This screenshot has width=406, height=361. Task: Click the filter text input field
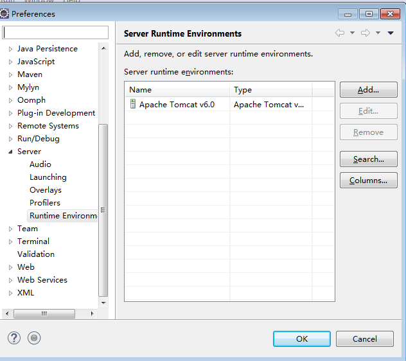tap(55, 32)
